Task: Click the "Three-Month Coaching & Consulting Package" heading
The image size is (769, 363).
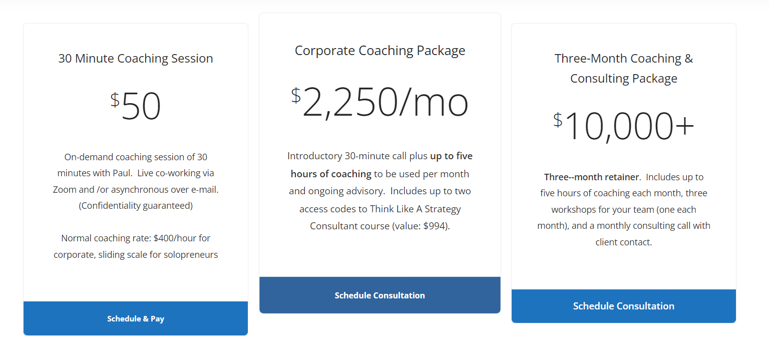Action: pos(623,68)
